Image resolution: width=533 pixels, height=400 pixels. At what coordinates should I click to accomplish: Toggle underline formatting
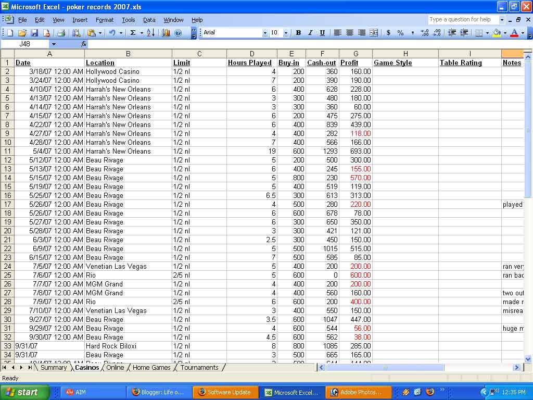pyautogui.click(x=322, y=33)
